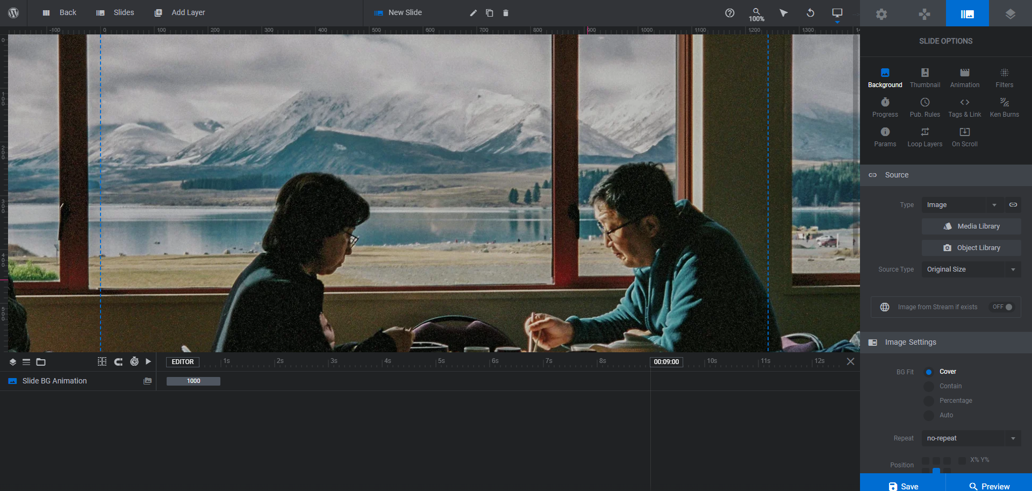Click the timeline stopwatch icon

click(x=134, y=362)
